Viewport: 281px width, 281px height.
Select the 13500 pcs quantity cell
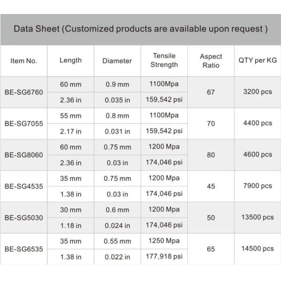coord(258,217)
